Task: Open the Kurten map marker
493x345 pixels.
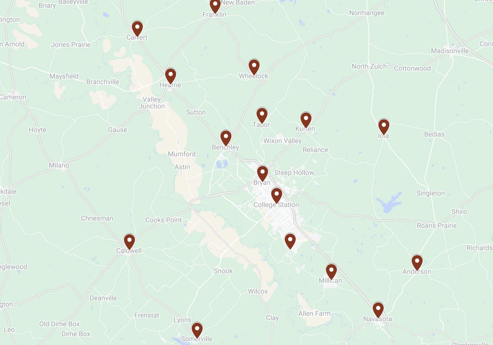Action: (306, 120)
